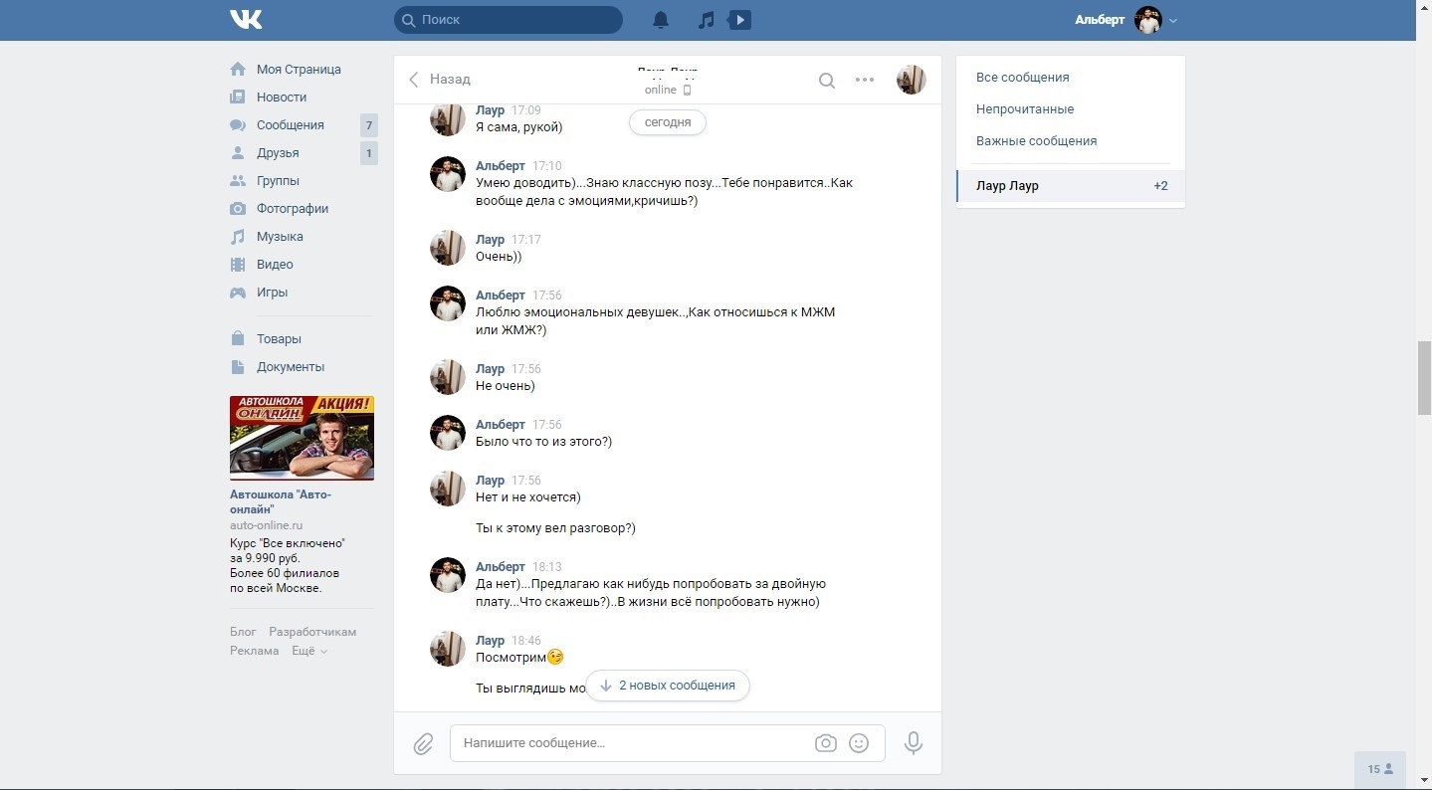Click sender name Лаур at 17:17
The image size is (1432, 790).
point(491,240)
